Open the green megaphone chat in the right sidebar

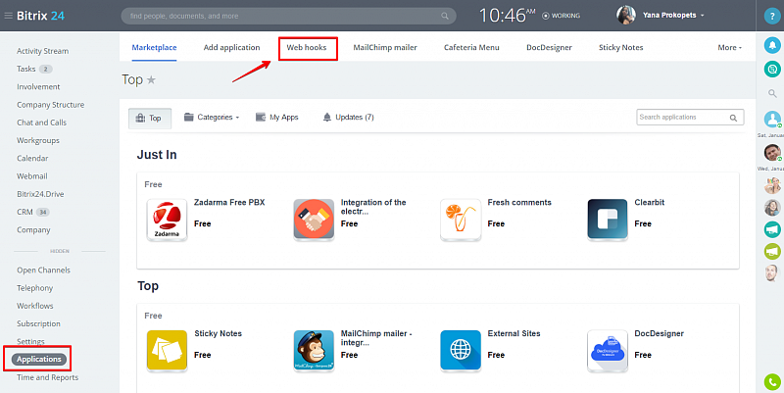(x=772, y=252)
